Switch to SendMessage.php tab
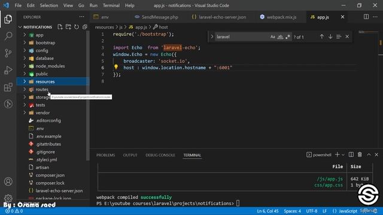The height and width of the screenshot is (215, 383). click(156, 17)
